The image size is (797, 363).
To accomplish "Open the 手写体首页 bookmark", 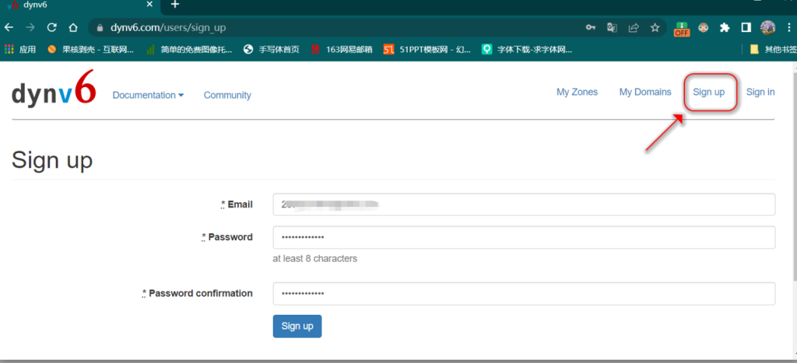I will point(272,49).
